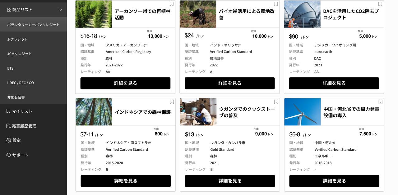Click 詳細を見る for the $90 DAC project
This screenshot has width=398, height=195.
(334, 83)
